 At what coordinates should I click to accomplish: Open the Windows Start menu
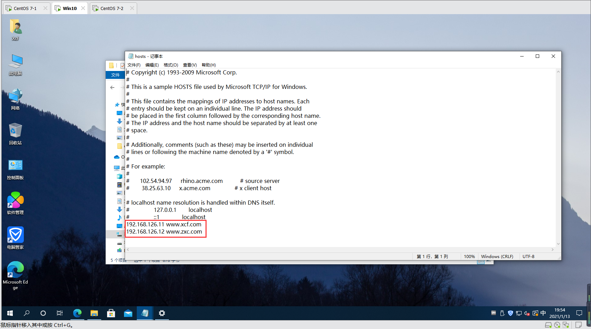[10, 313]
